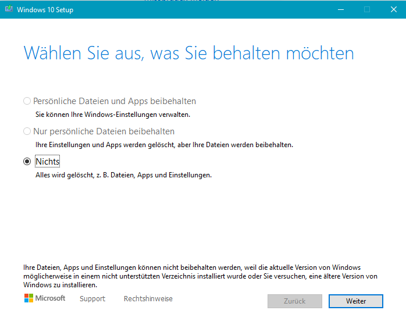Open the Support link
This screenshot has width=406, height=321.
pyautogui.click(x=92, y=299)
